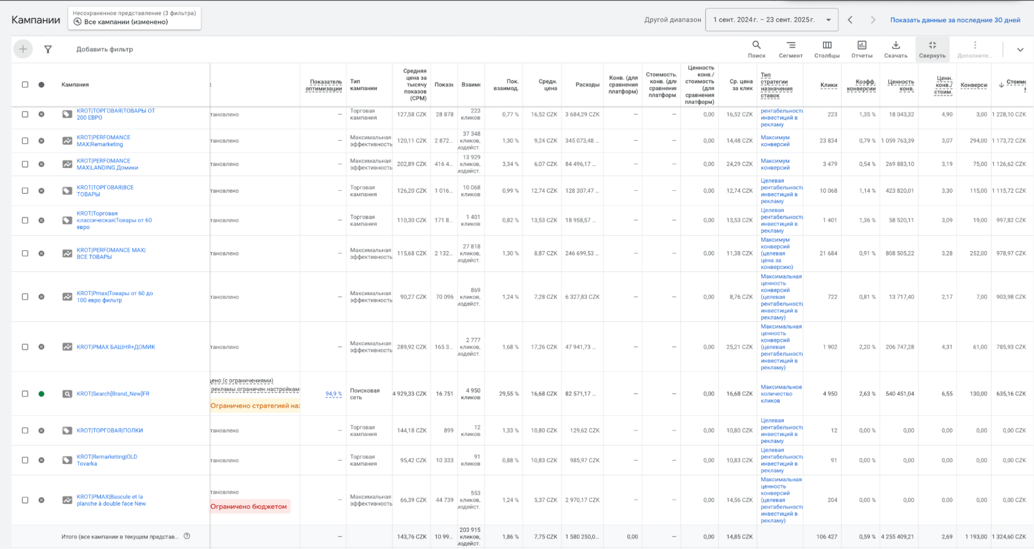
Task: Expand the chevron at the toolbar's far right
Action: 1020,50
